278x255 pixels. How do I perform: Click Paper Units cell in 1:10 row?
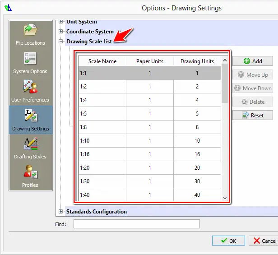tap(150, 141)
